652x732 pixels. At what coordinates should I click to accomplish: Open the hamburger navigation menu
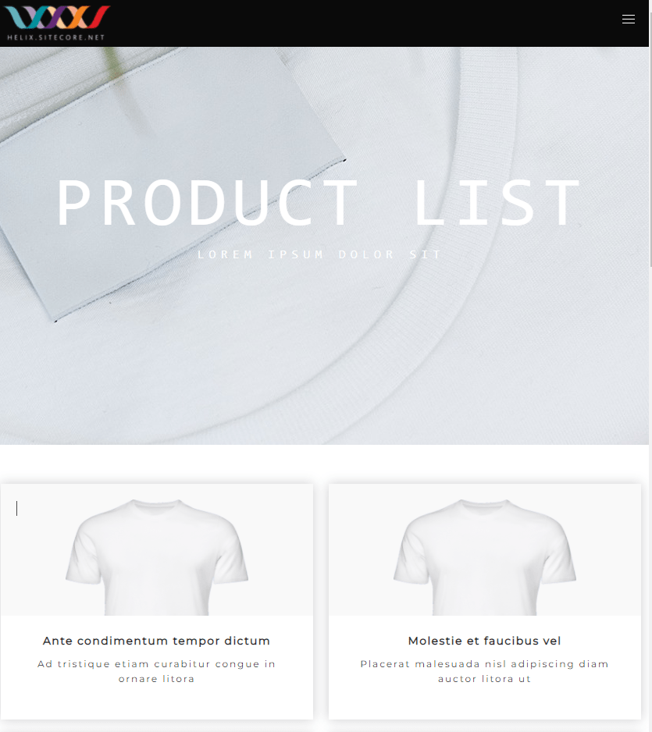628,20
